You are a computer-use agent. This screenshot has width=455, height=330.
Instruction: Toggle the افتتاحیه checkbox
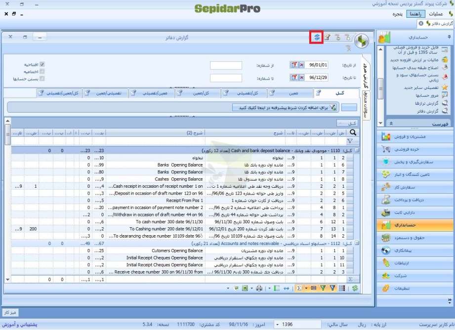(x=42, y=64)
